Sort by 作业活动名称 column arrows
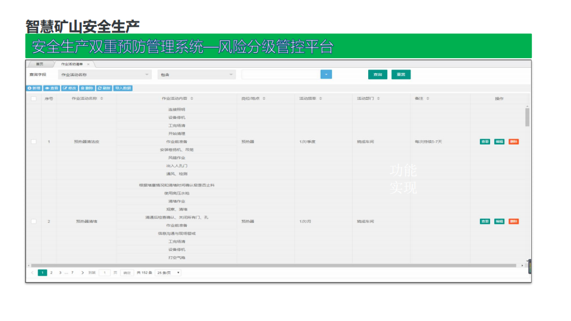This screenshot has height=321, width=571. [102, 99]
